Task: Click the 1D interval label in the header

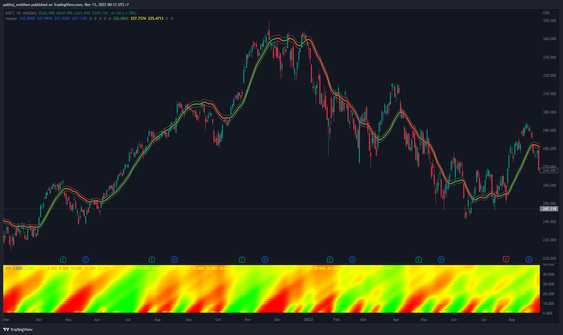Action: [x=18, y=13]
